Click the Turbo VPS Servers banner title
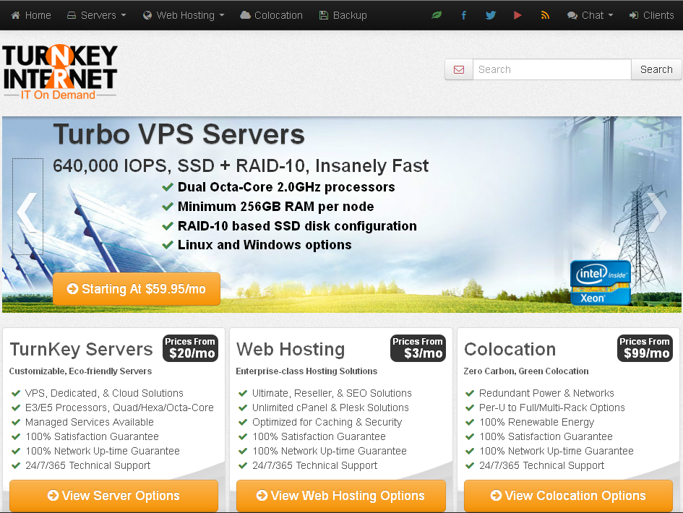683x513 pixels. click(179, 134)
